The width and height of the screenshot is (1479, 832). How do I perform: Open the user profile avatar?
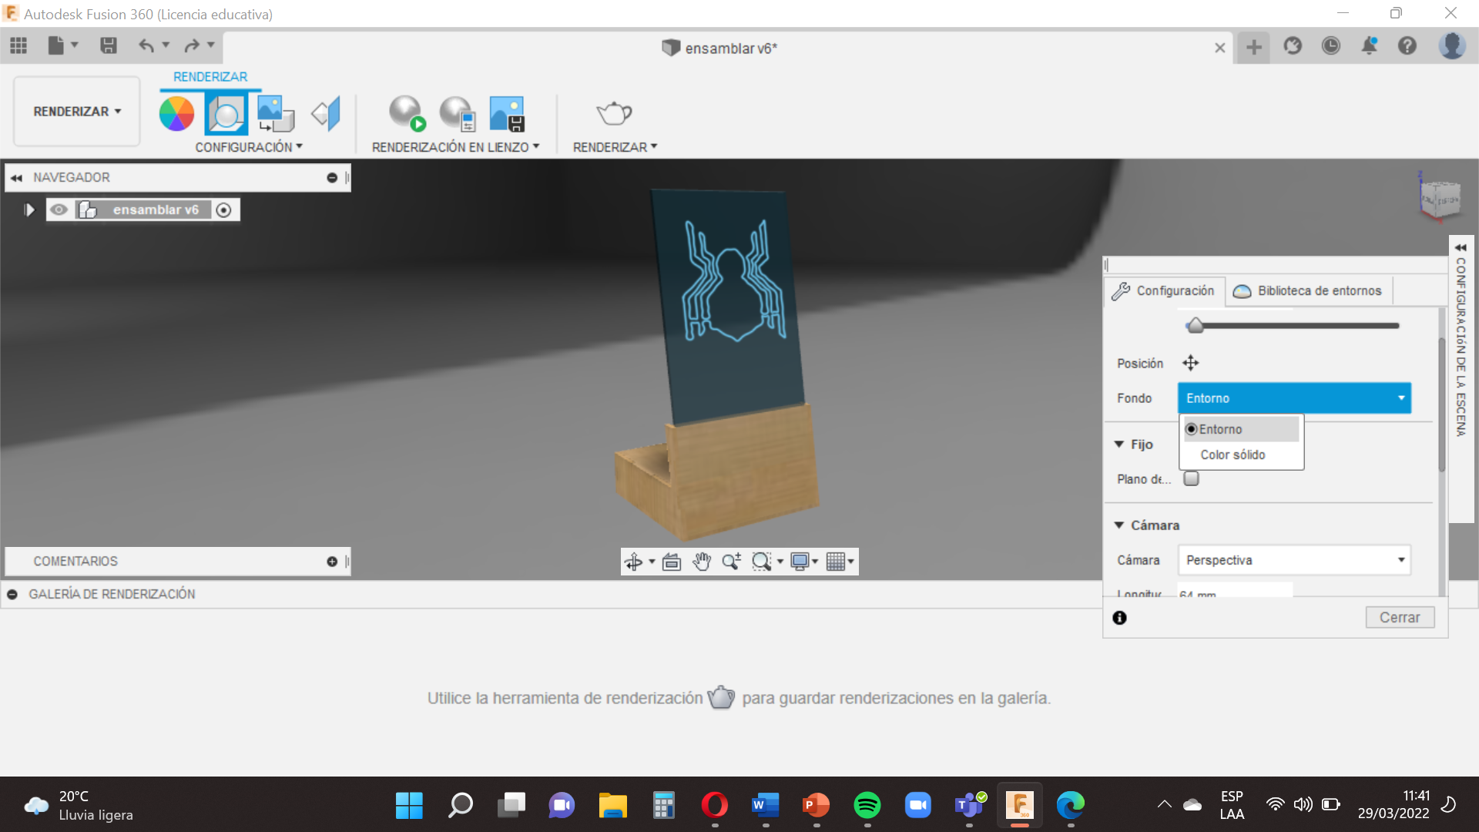1452,46
